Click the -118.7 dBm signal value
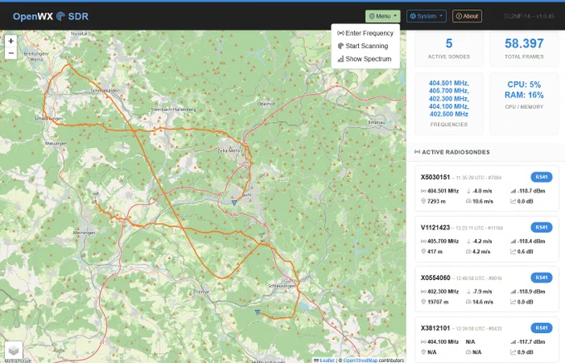The width and height of the screenshot is (565, 363). click(532, 191)
